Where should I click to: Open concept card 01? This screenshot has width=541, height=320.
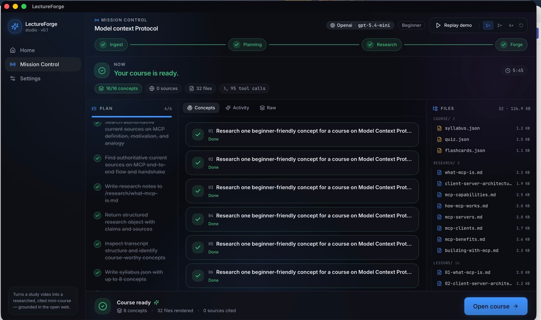click(302, 134)
